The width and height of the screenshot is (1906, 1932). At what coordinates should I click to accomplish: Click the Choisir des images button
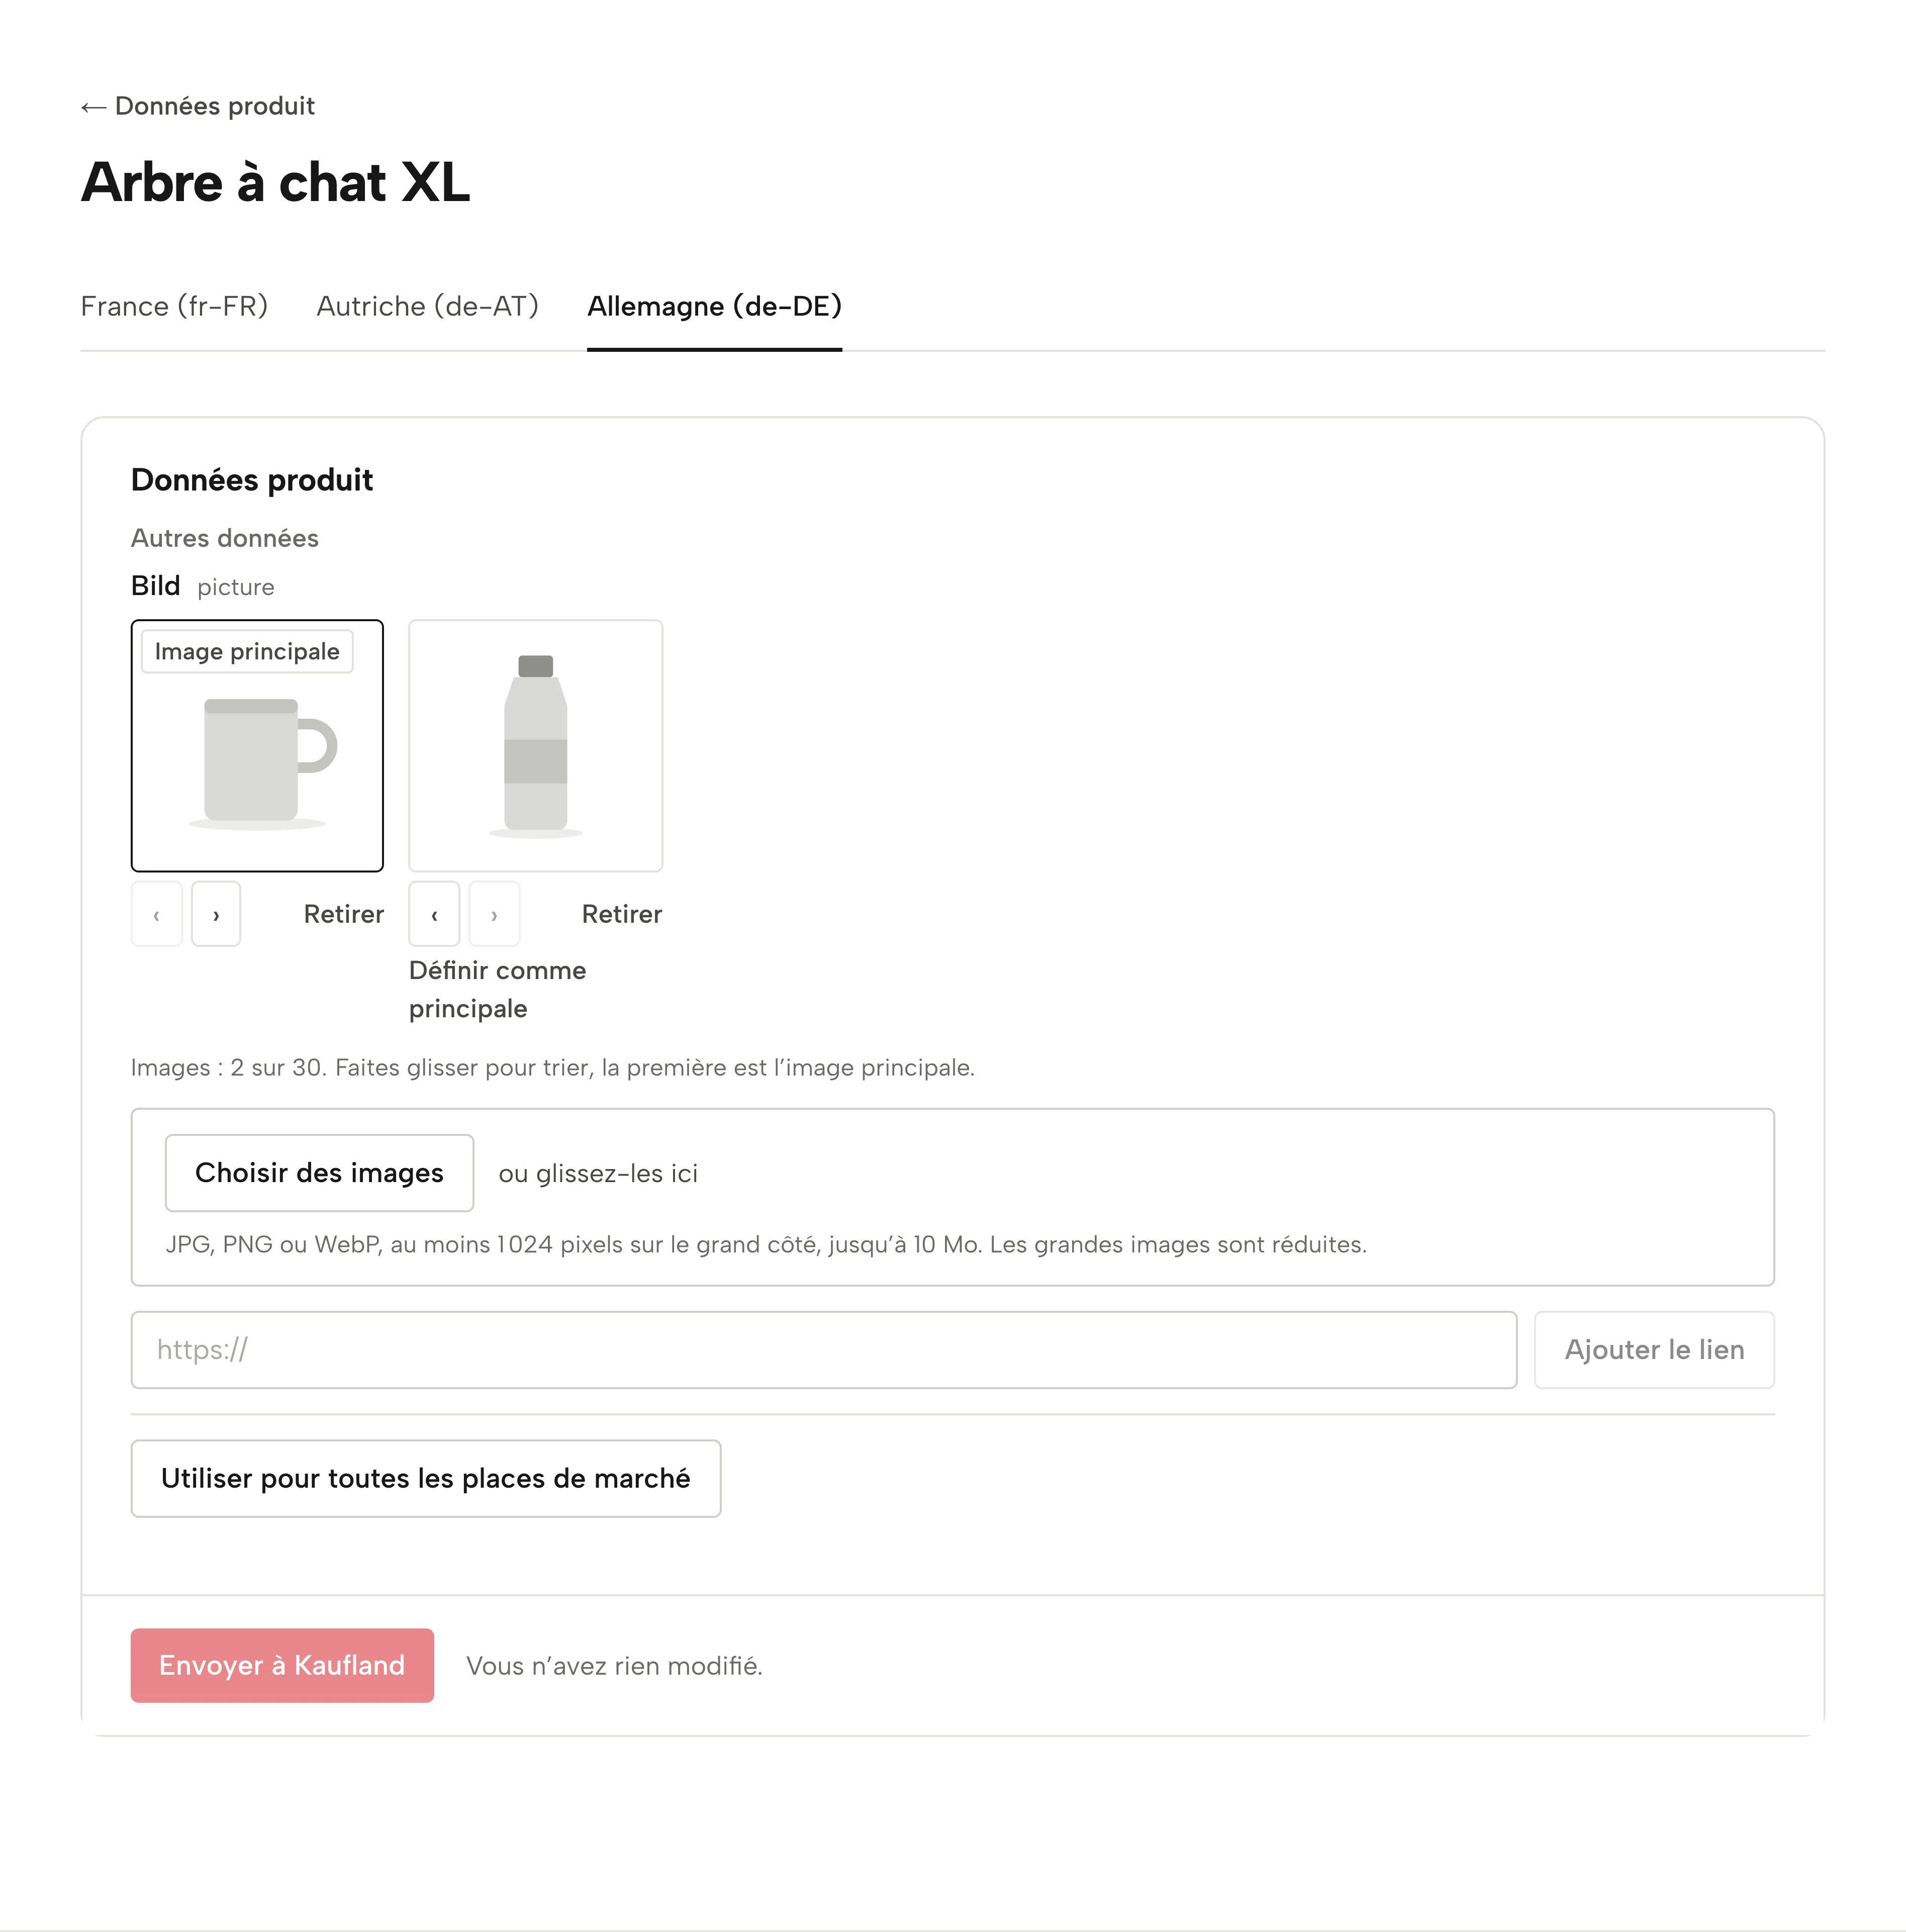coord(319,1173)
